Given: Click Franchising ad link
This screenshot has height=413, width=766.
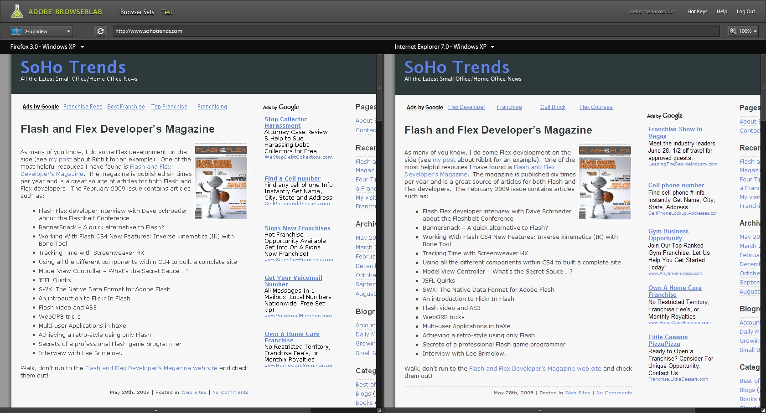Looking at the screenshot, I should (212, 107).
